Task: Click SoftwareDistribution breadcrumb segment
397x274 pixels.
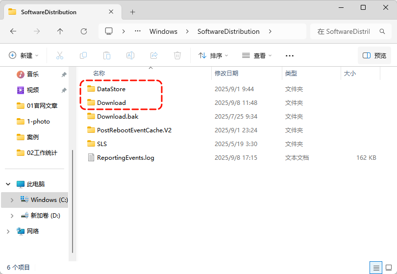Action: [x=228, y=31]
